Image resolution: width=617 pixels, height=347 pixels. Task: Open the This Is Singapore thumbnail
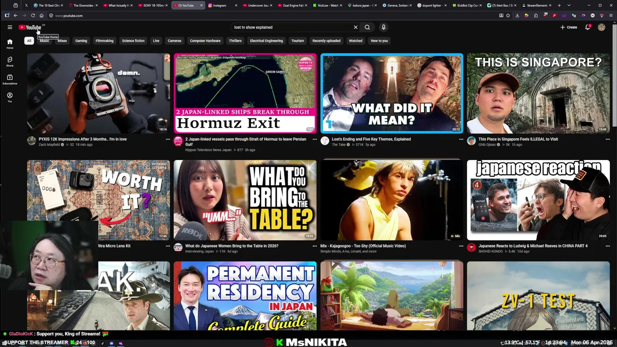coord(538,93)
